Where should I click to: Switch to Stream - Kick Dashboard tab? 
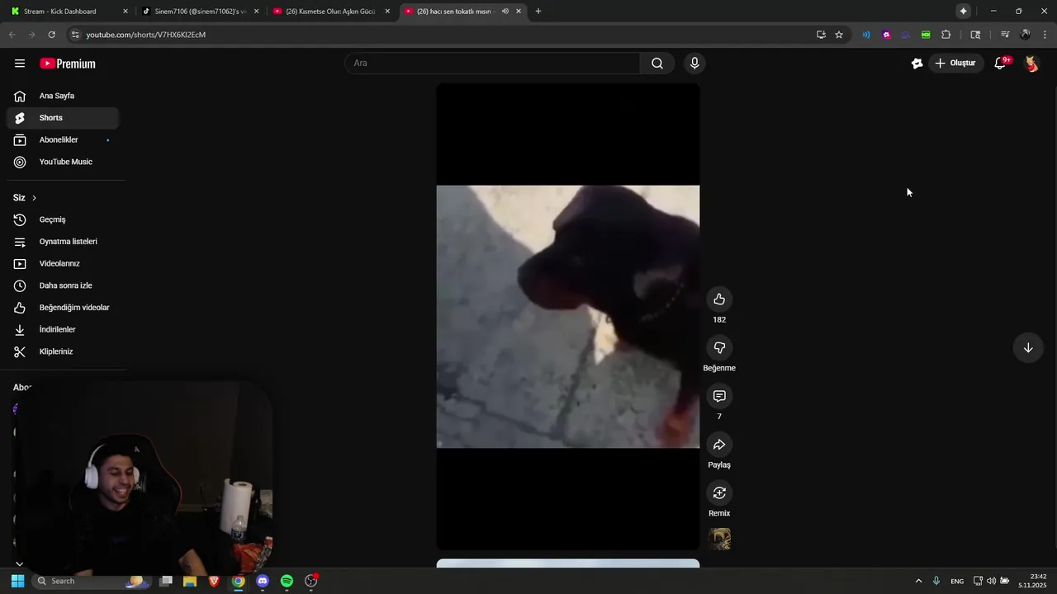click(69, 12)
